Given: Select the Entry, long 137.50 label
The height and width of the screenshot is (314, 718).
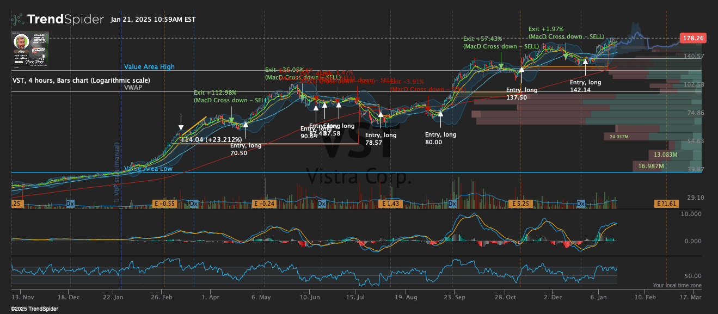Looking at the screenshot, I should 522,94.
